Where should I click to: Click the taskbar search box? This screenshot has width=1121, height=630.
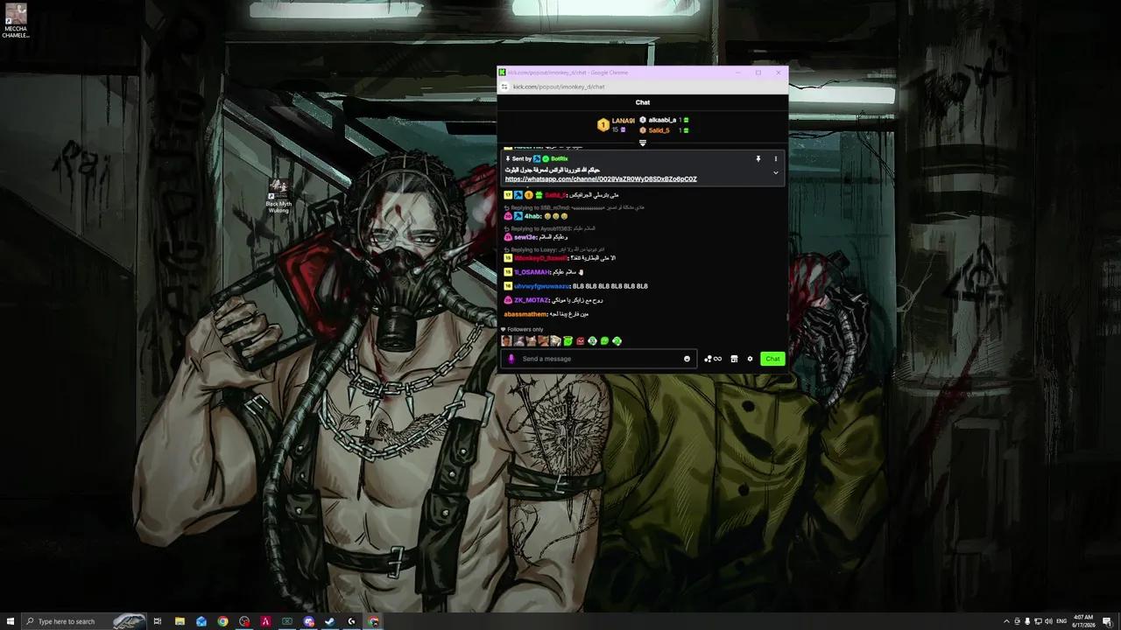pos(84,621)
